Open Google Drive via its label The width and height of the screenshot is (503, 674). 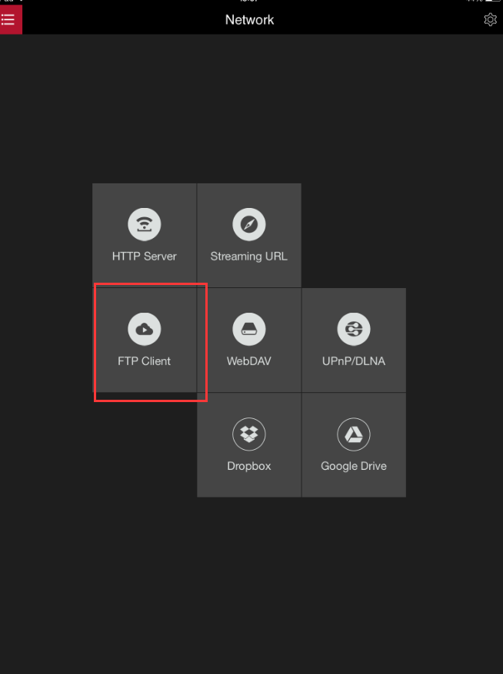[354, 466]
